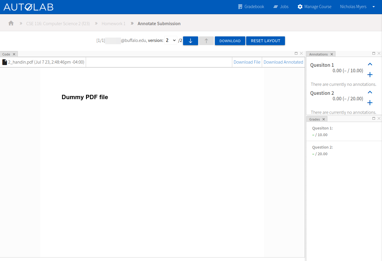Add annotation to Question 2 with plus
Viewport: 382px width, 261px height.
pyautogui.click(x=370, y=103)
